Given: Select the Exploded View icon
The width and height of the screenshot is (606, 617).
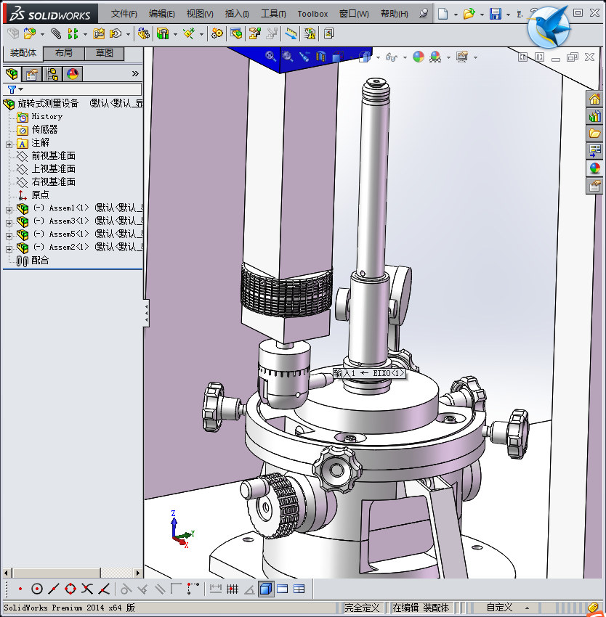Looking at the screenshot, I should (x=254, y=33).
